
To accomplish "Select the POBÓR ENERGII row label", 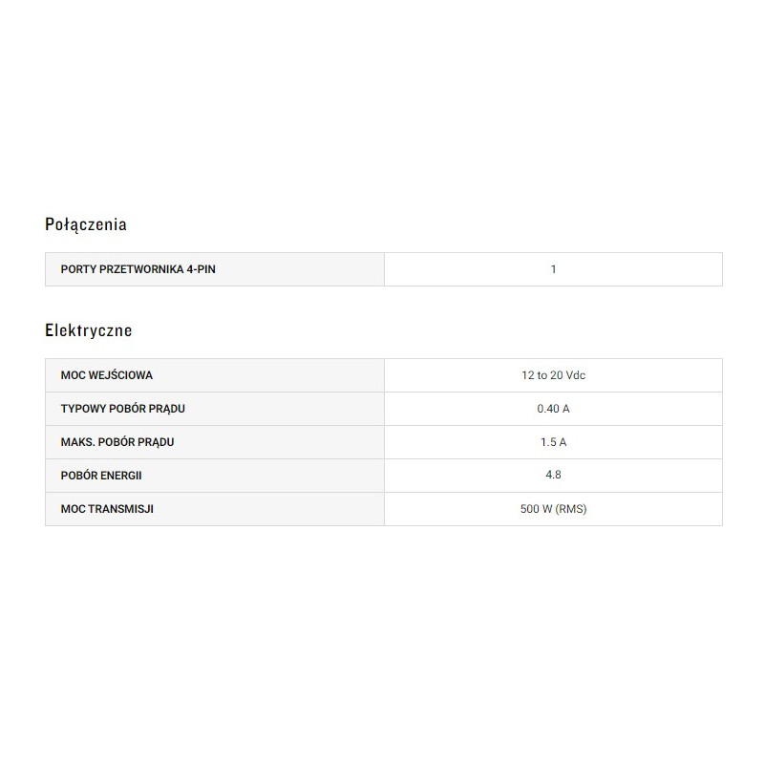I will [x=101, y=476].
